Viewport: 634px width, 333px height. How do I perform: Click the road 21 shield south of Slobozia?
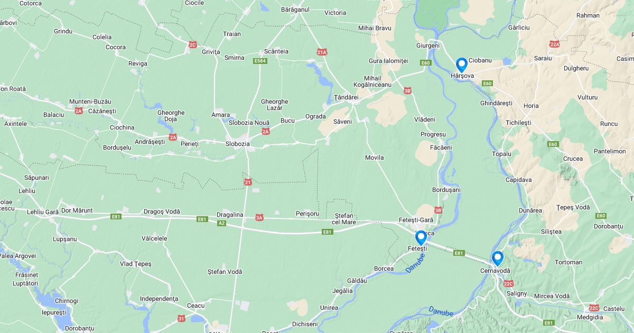248,182
